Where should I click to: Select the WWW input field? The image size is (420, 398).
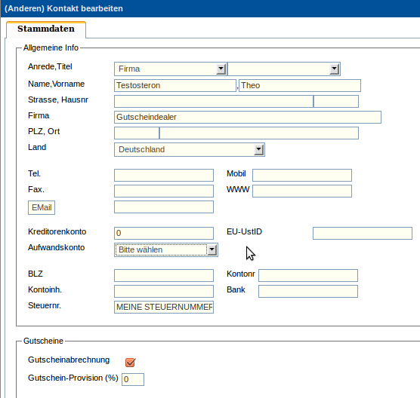pyautogui.click(x=302, y=191)
